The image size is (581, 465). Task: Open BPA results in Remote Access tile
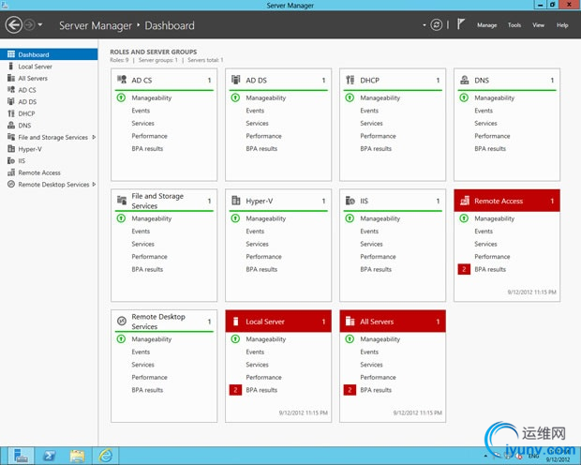pyautogui.click(x=490, y=269)
